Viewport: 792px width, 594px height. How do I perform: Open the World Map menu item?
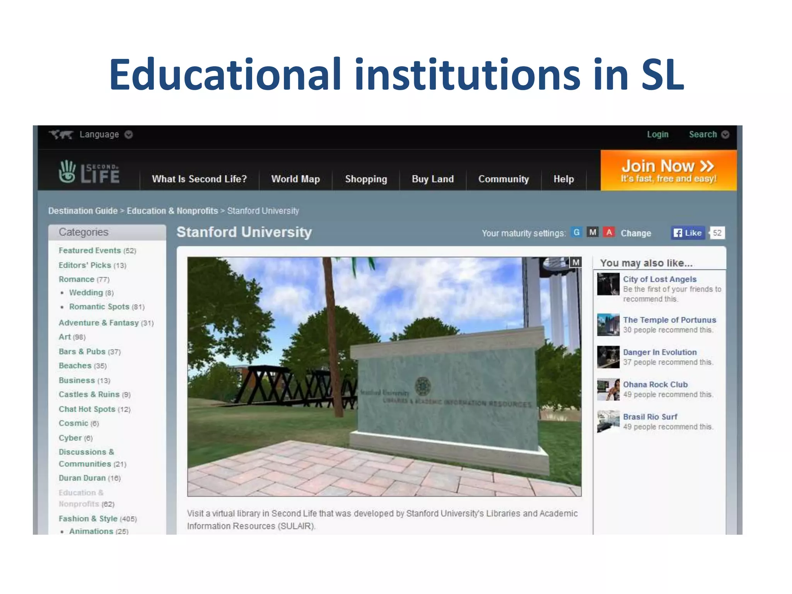[295, 179]
